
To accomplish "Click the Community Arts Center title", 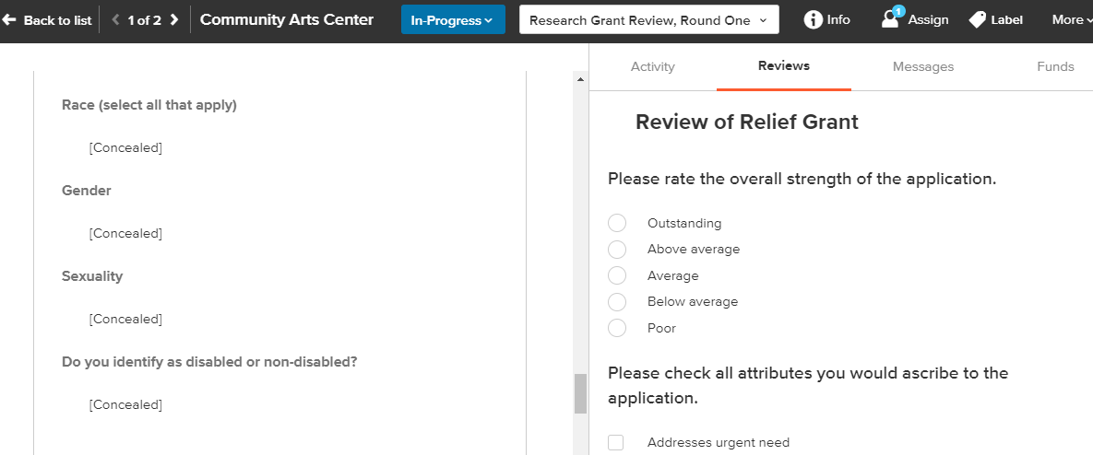I will pos(287,19).
